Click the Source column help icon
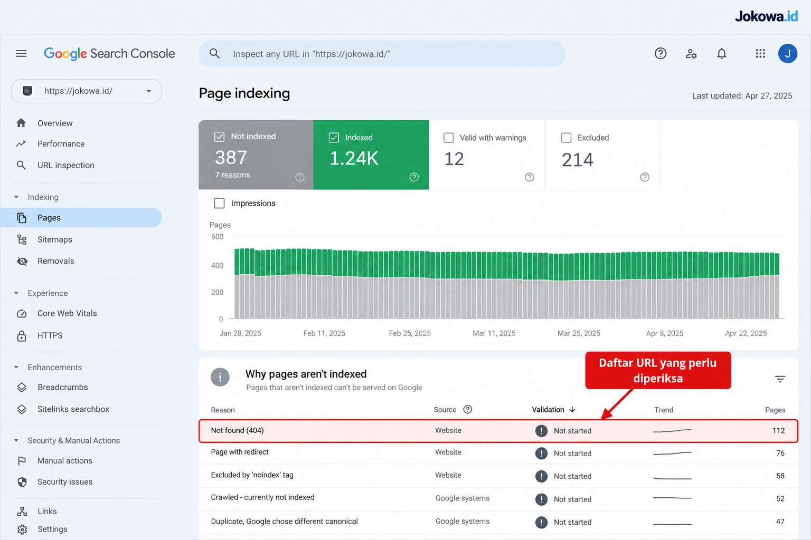Viewport: 811px width, 540px height. (467, 409)
